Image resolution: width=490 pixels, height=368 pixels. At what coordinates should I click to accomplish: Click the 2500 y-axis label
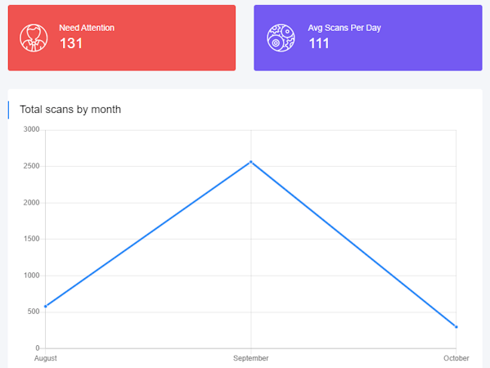[32, 166]
